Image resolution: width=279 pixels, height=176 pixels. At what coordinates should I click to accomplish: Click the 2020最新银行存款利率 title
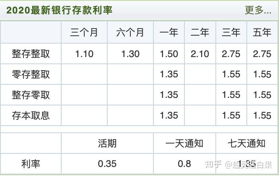click(x=60, y=10)
